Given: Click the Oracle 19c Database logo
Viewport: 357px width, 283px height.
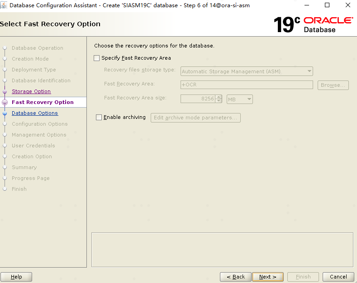Looking at the screenshot, I should click(x=313, y=24).
